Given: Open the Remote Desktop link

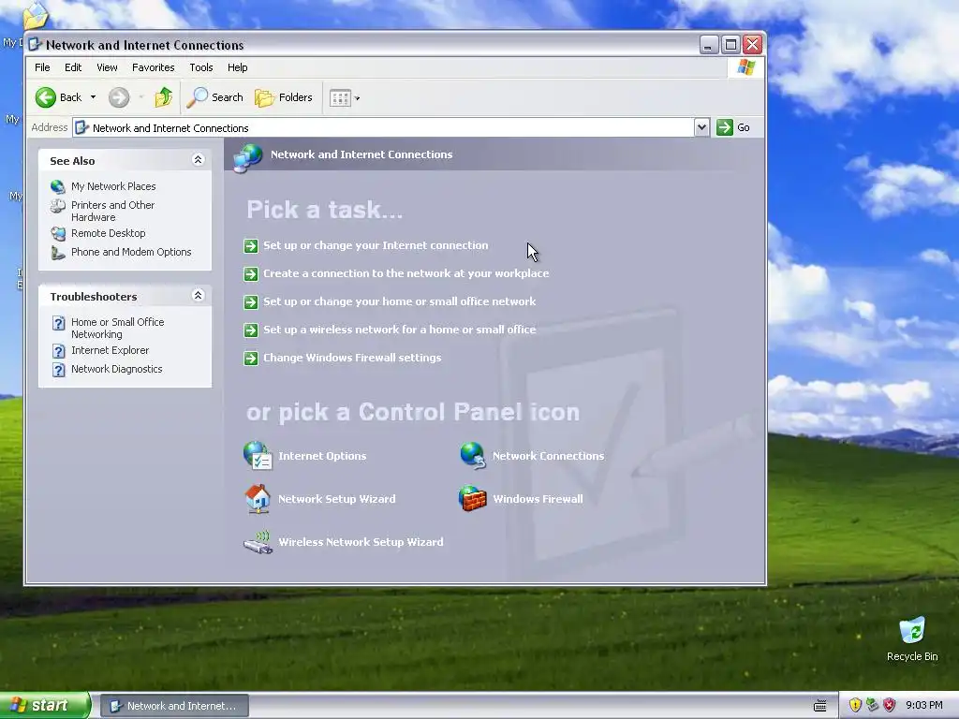Looking at the screenshot, I should coord(109,233).
